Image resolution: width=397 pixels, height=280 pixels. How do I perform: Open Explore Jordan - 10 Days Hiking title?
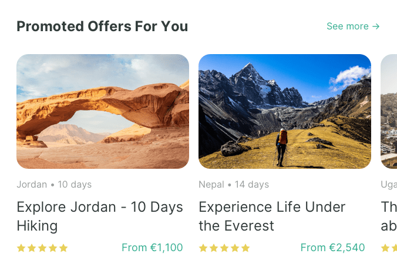point(100,216)
